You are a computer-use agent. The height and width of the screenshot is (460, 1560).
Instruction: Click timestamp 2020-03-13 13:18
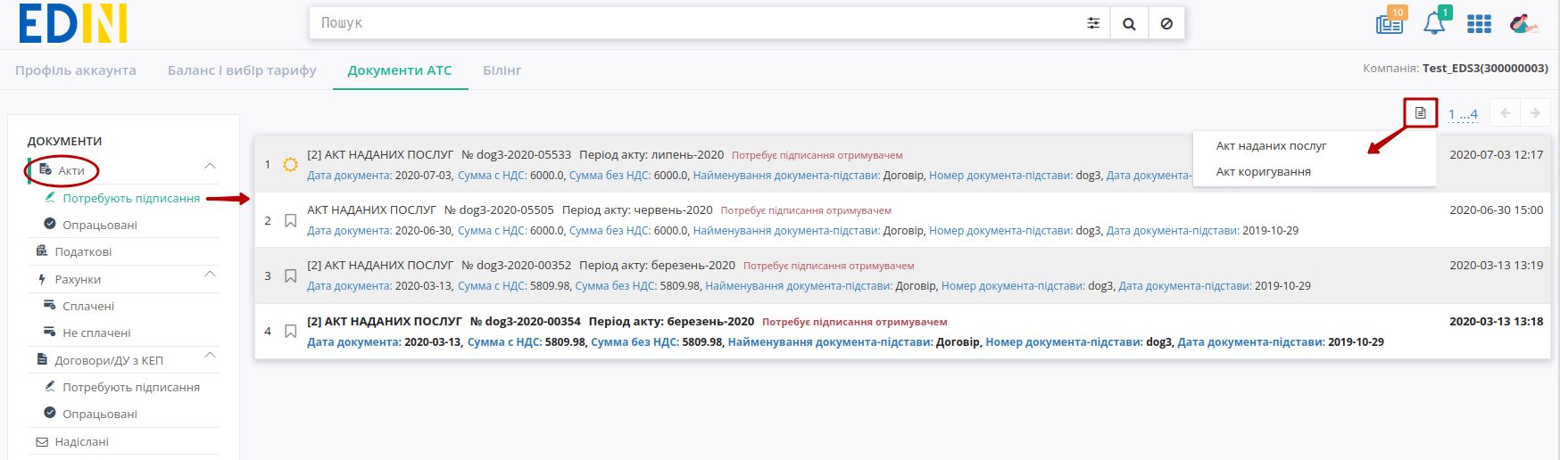[1497, 321]
